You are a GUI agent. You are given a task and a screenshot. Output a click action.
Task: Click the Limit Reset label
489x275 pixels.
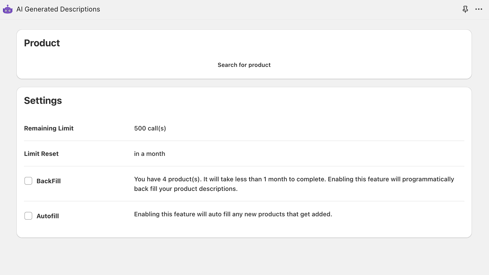coord(41,154)
